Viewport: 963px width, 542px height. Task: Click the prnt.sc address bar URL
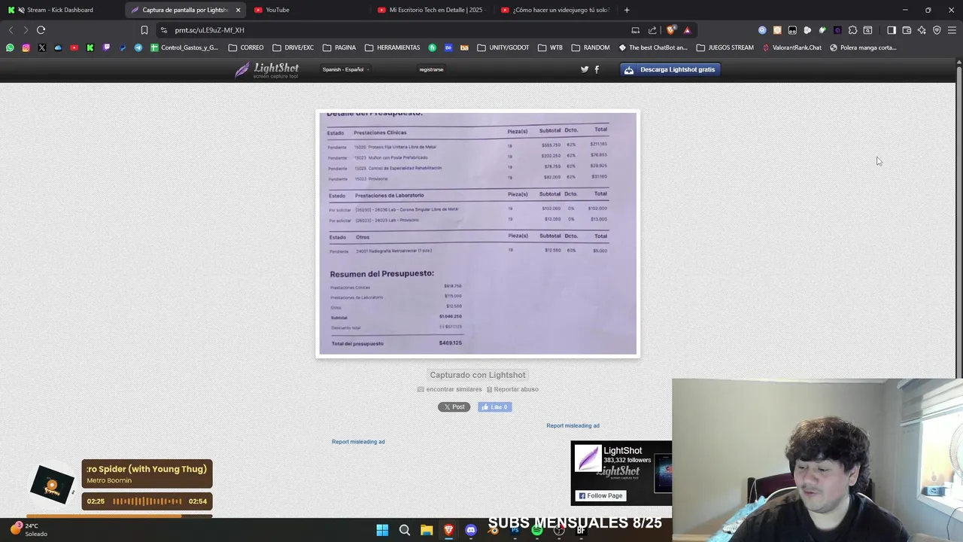tap(209, 30)
